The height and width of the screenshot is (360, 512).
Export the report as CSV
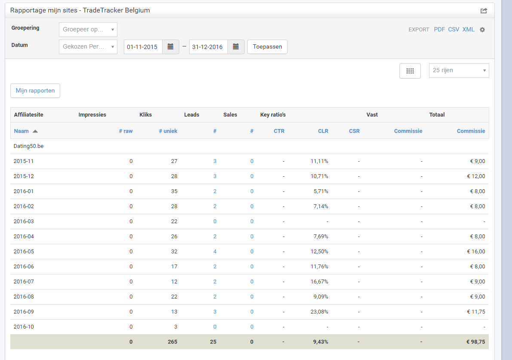(x=454, y=29)
